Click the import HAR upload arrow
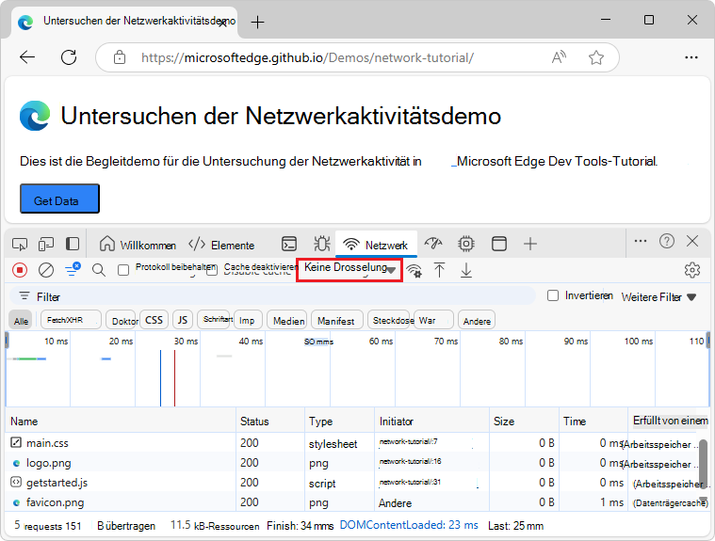The height and width of the screenshot is (541, 715). click(439, 270)
